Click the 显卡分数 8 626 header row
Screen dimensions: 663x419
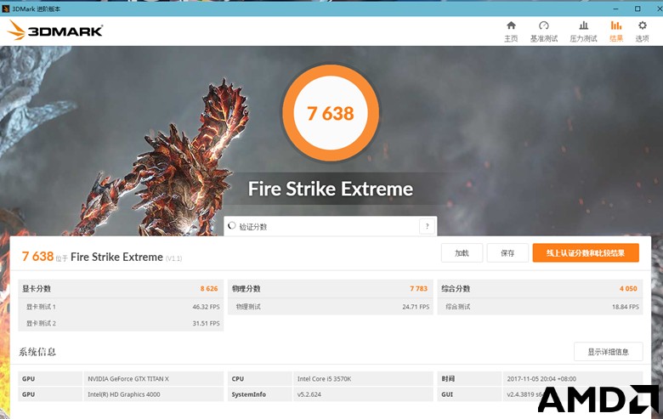coord(121,288)
